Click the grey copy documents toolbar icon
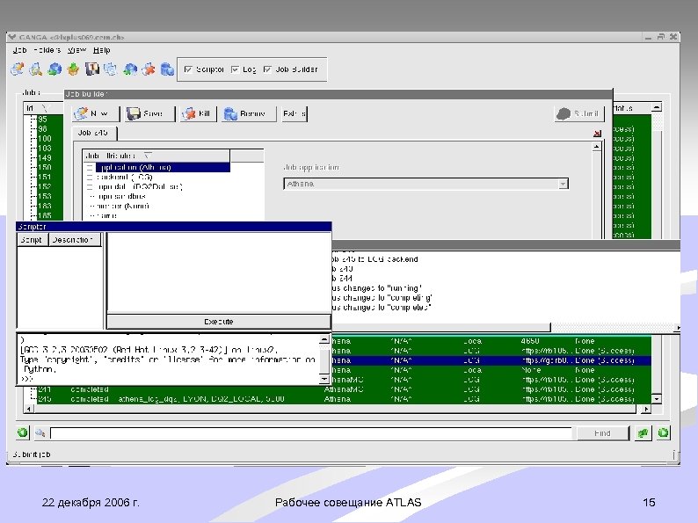Image resolution: width=698 pixels, height=523 pixels. click(x=111, y=69)
